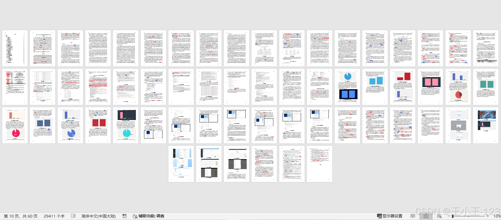
Task: Select page with red-blue illustration banner screenshot
Action: tap(486, 125)
